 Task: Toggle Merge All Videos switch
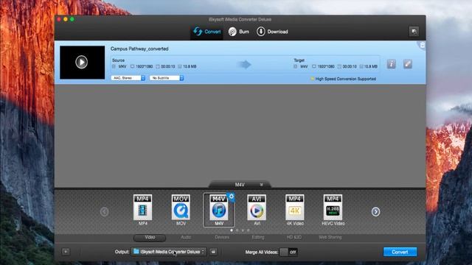click(x=288, y=252)
